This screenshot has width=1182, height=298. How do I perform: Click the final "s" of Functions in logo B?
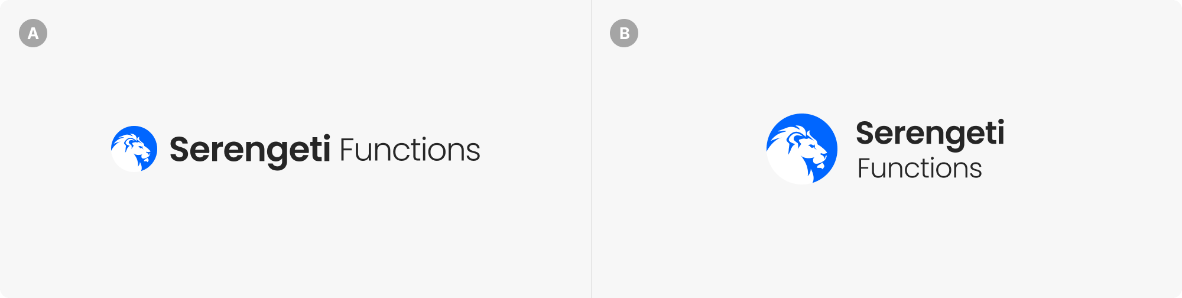pos(975,170)
